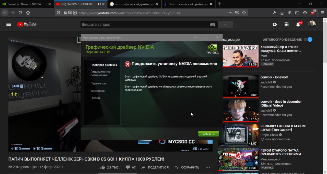Open the YouTube hamburger guide menu

(9, 24)
